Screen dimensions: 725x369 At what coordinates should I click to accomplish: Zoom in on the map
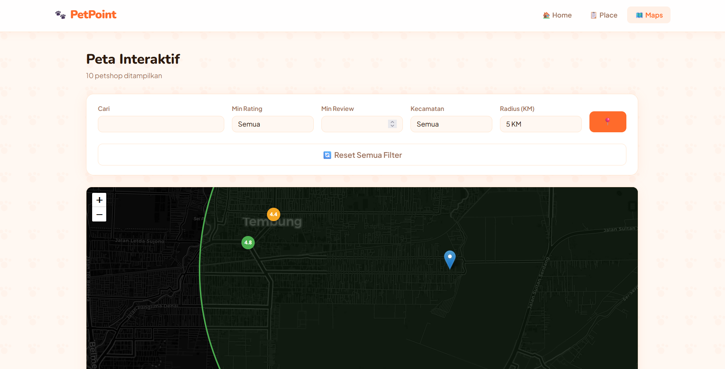99,200
